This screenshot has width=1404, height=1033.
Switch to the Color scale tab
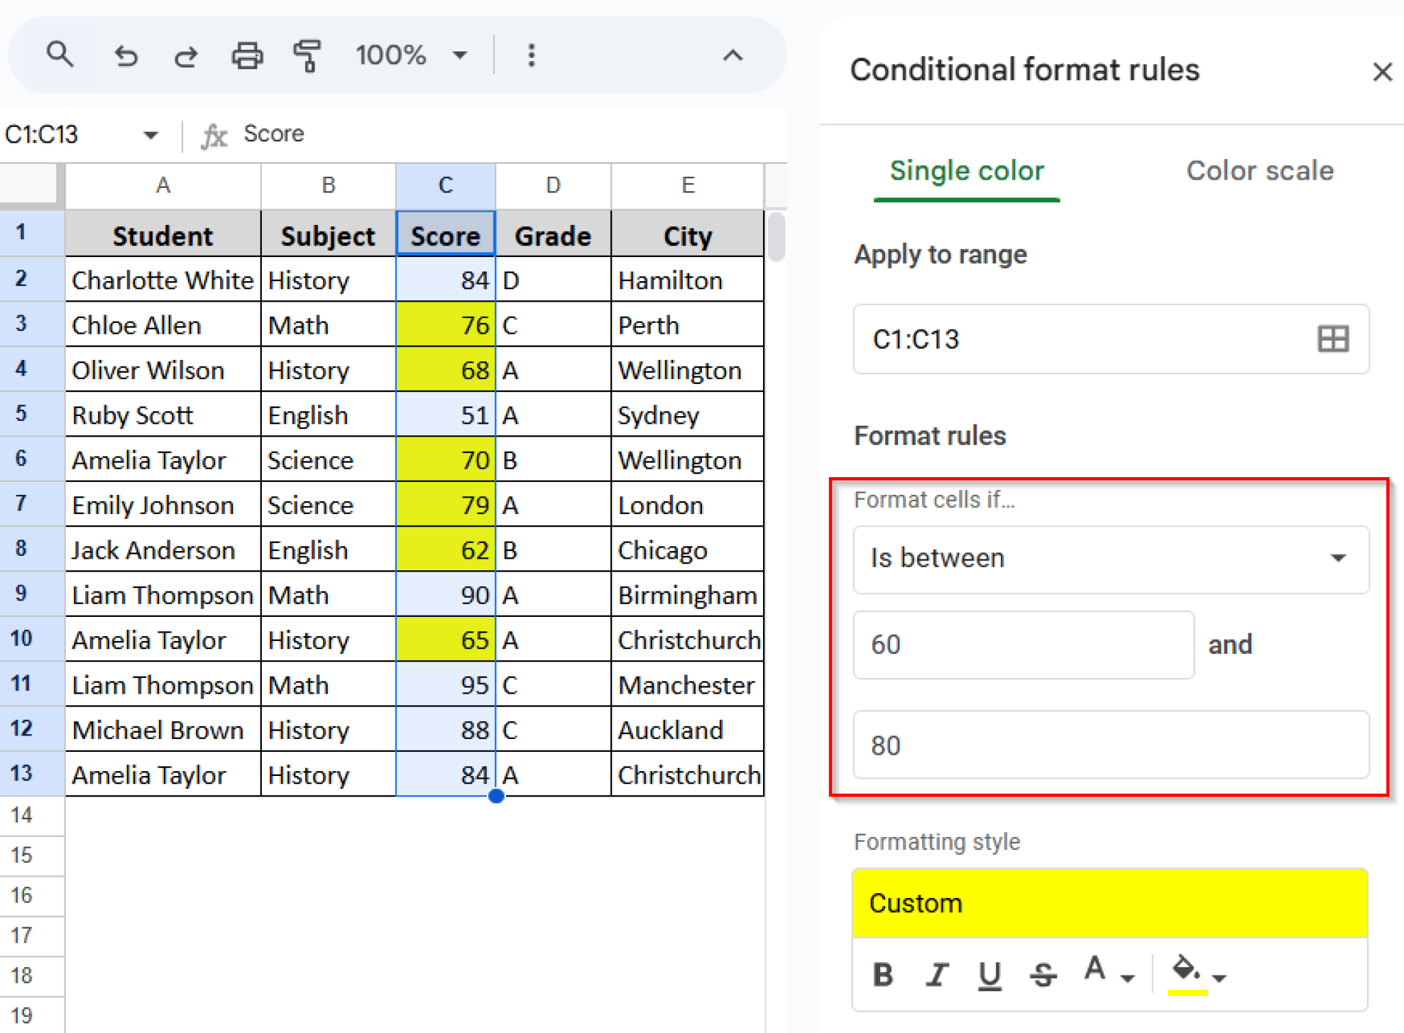click(1259, 171)
